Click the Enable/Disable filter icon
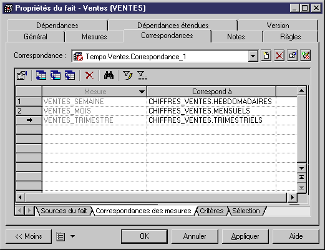This screenshot has height=250, width=325. pyautogui.click(x=142, y=75)
